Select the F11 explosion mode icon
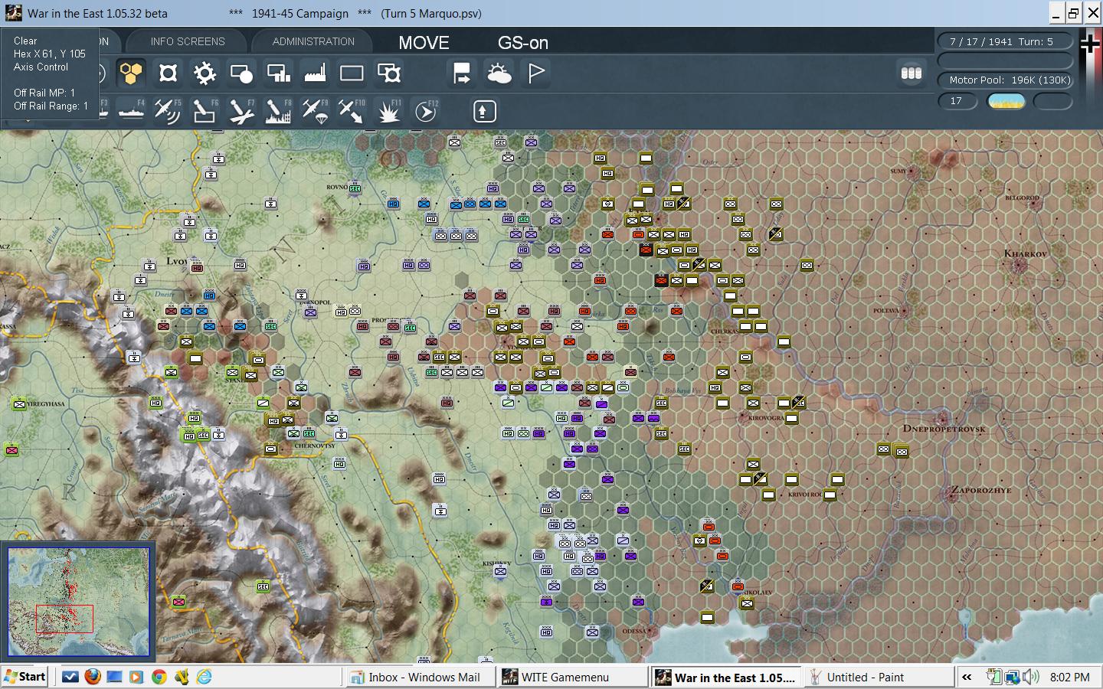The height and width of the screenshot is (689, 1103). (388, 112)
